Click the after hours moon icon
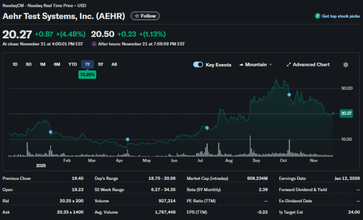The height and width of the screenshot is (220, 363). point(94,44)
